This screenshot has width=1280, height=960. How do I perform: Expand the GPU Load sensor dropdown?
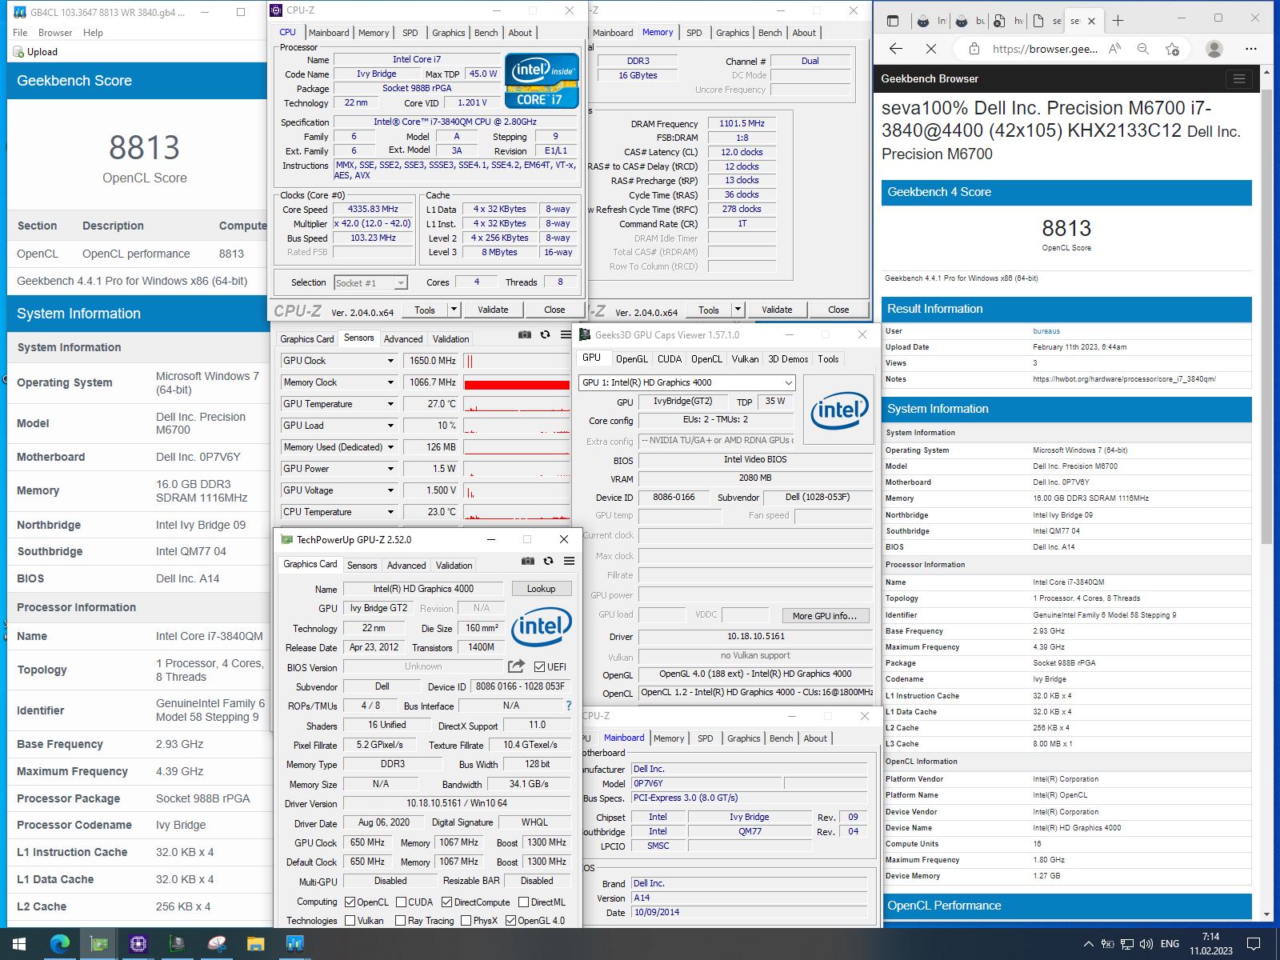(x=390, y=426)
